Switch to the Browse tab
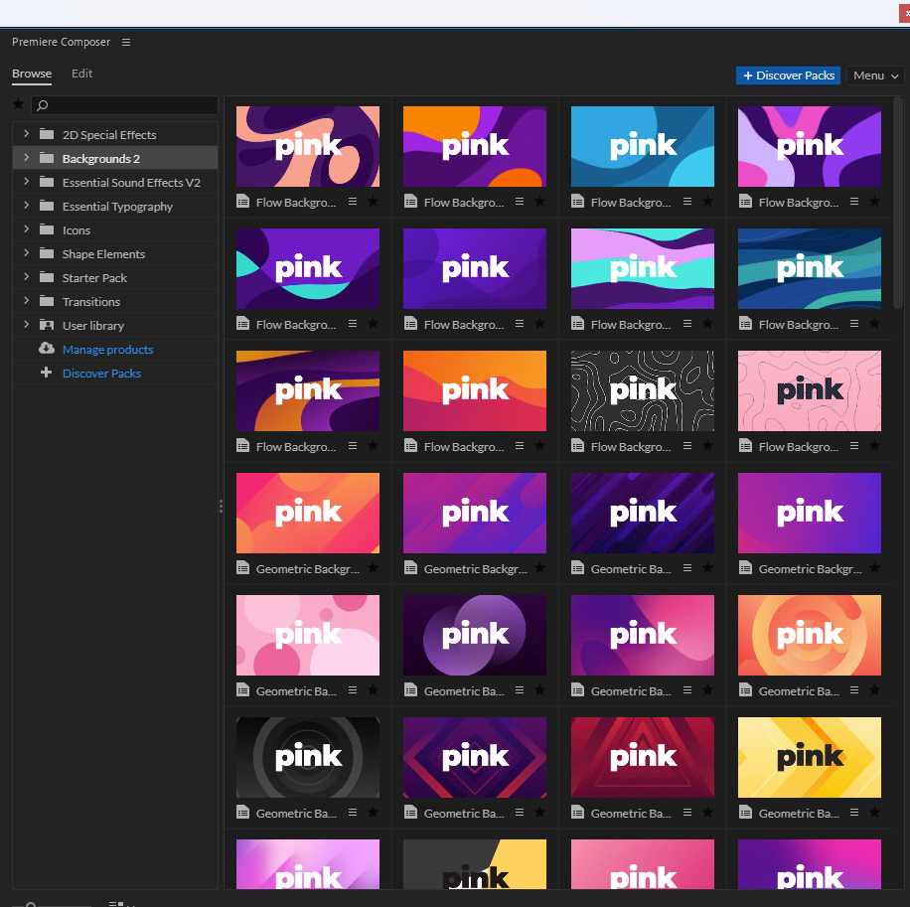 coord(32,74)
